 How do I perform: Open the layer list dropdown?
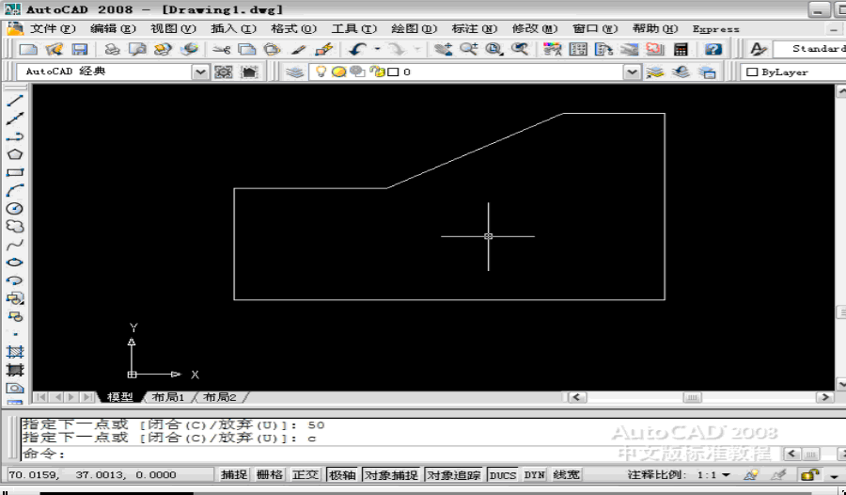632,72
